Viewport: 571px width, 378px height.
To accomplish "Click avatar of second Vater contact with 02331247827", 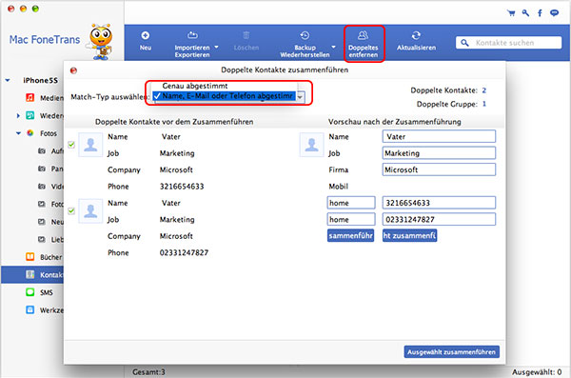I will (x=90, y=211).
